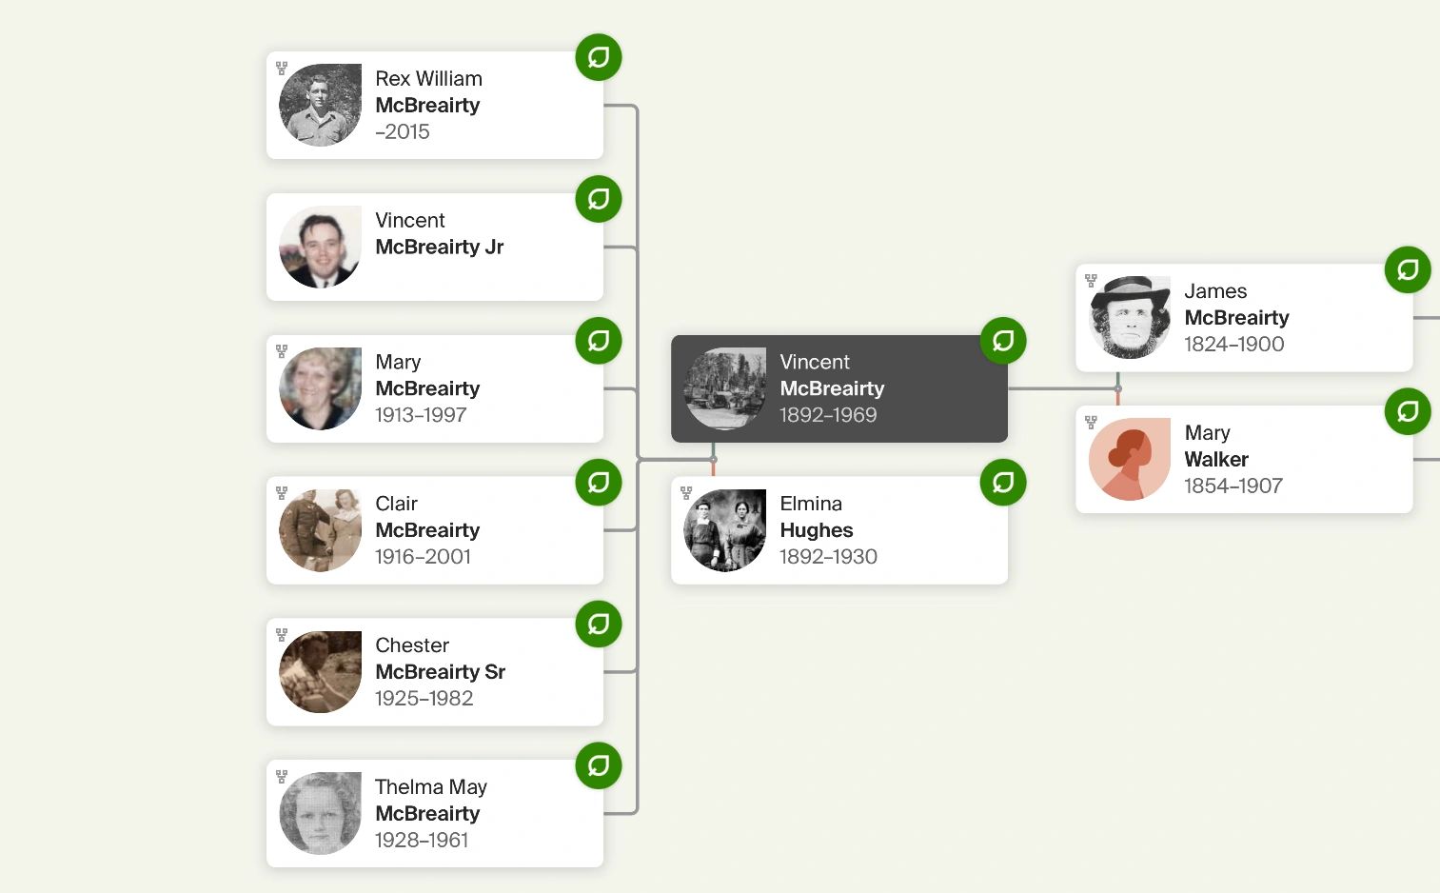
Task: Open the green leaf hint on Rex William McBreairty
Action: point(599,57)
